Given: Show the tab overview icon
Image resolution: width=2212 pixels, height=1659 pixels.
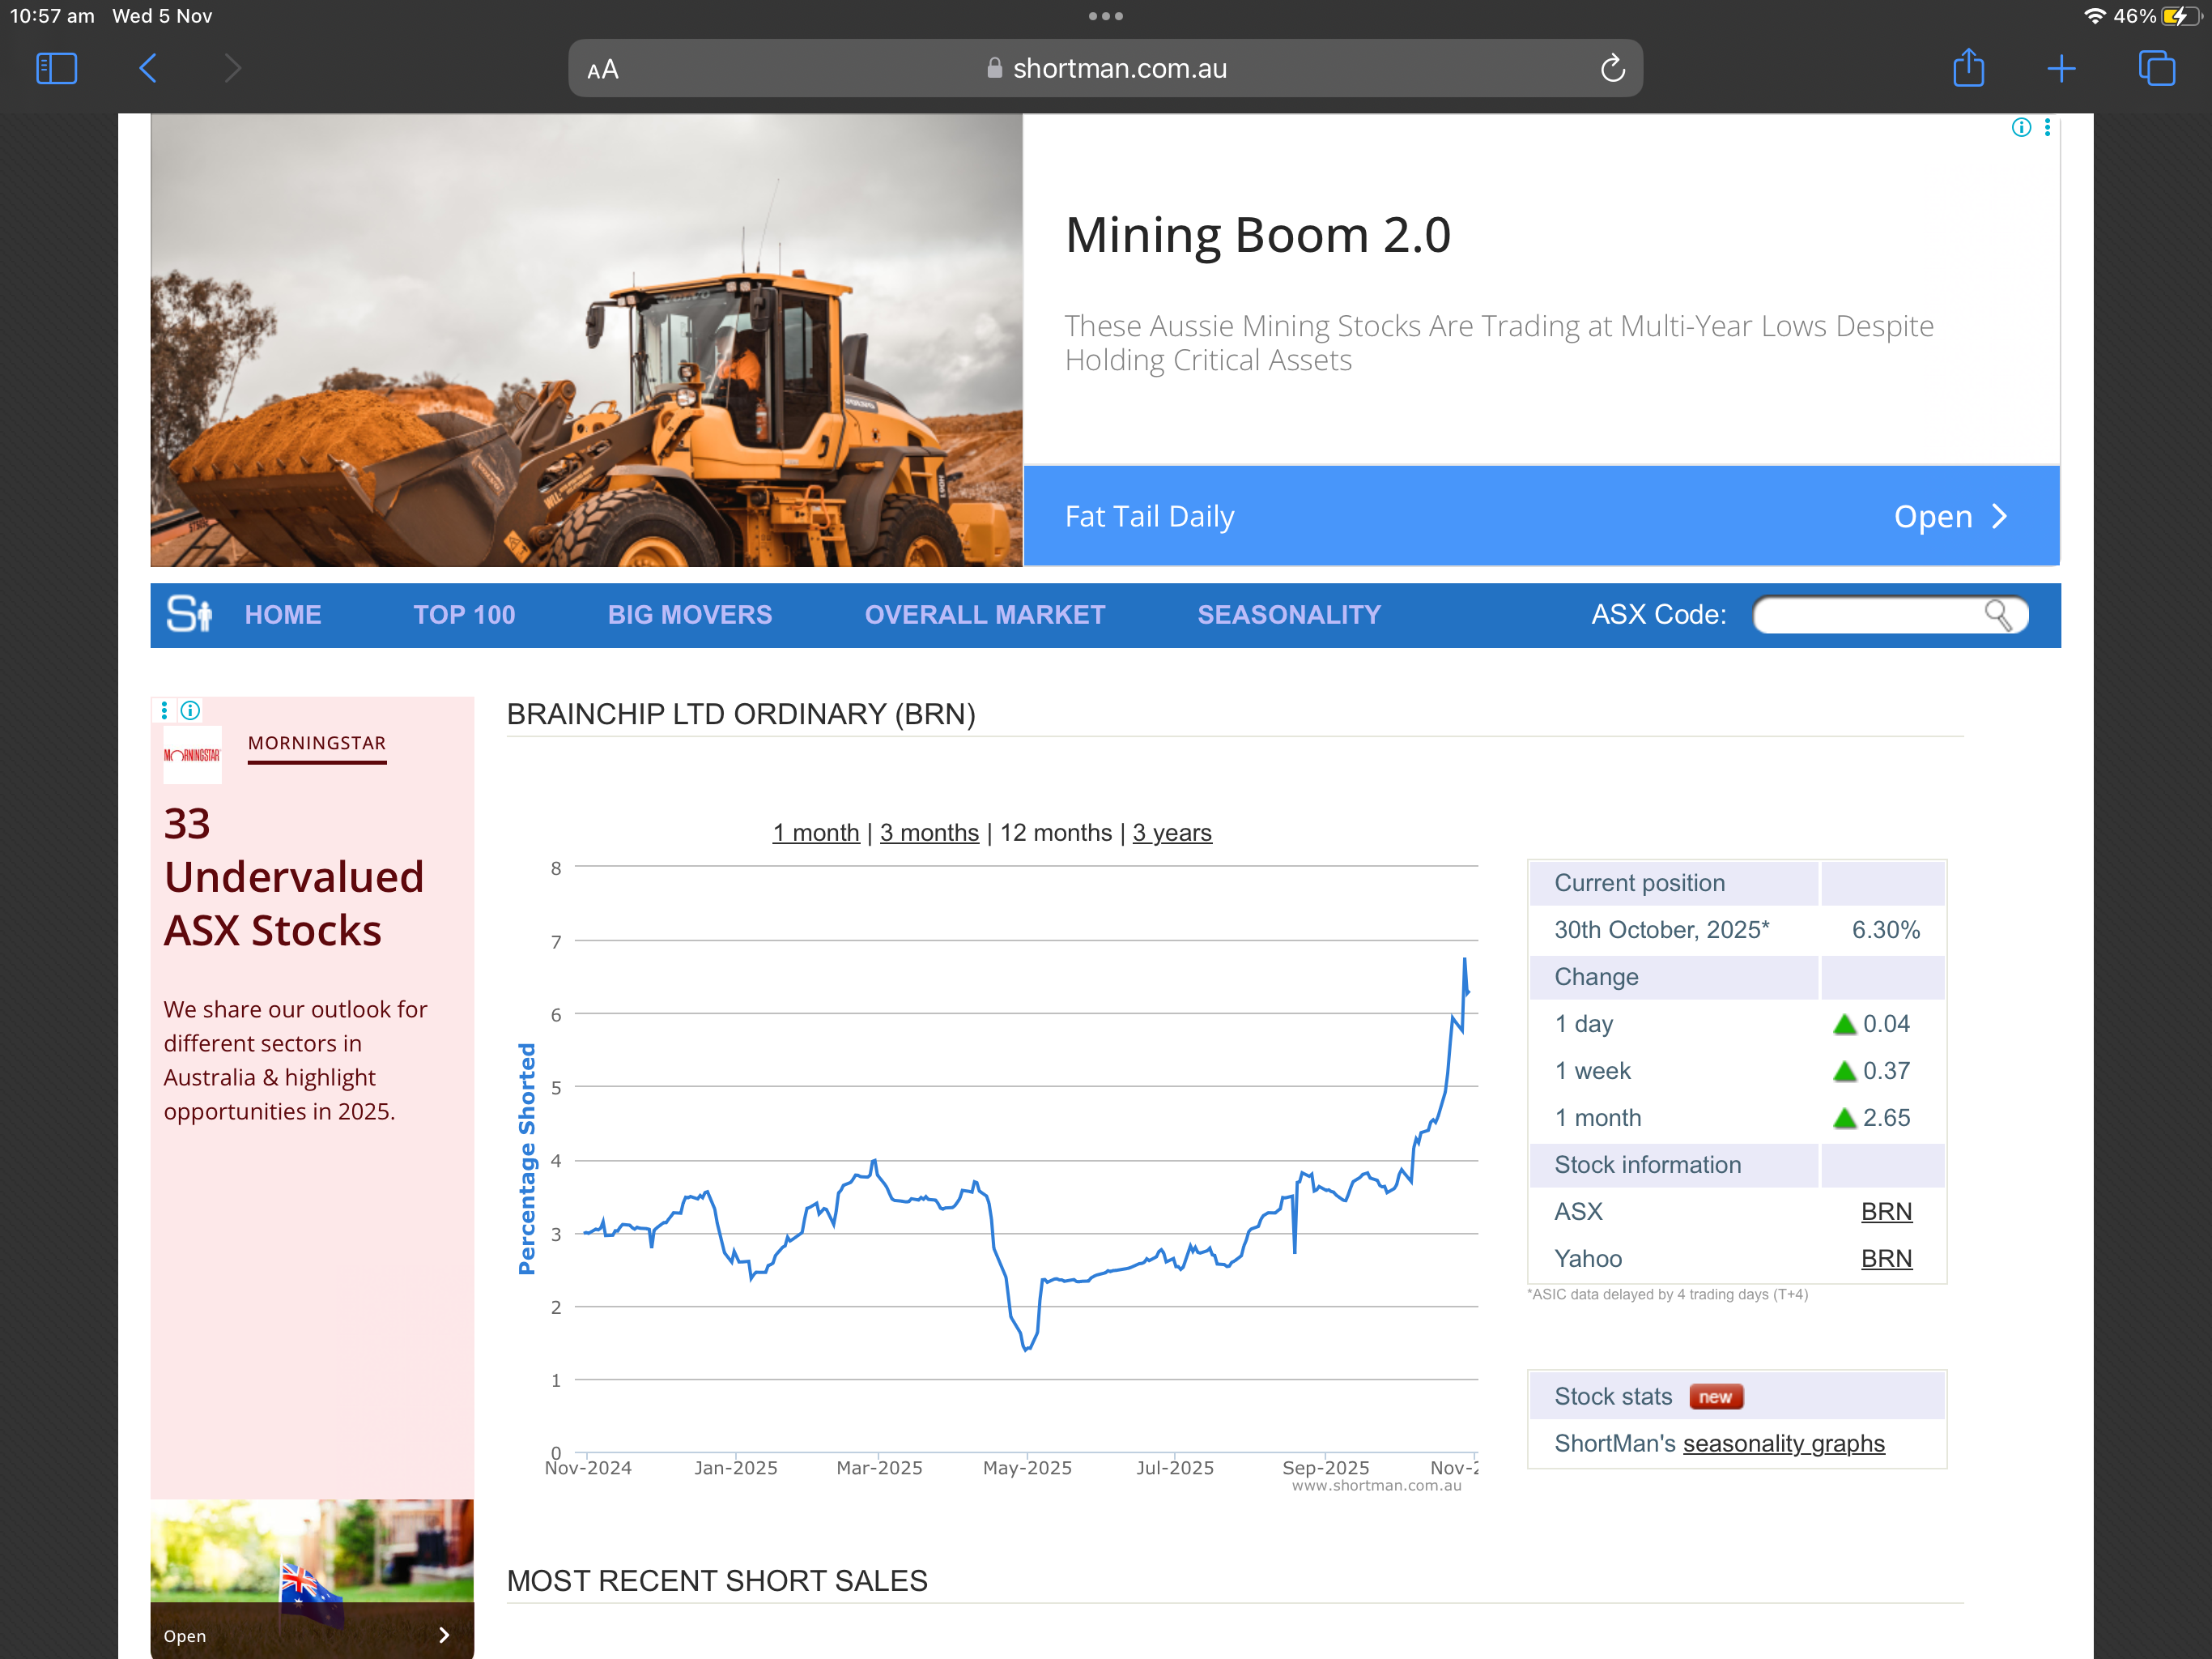Looking at the screenshot, I should pyautogui.click(x=2156, y=68).
